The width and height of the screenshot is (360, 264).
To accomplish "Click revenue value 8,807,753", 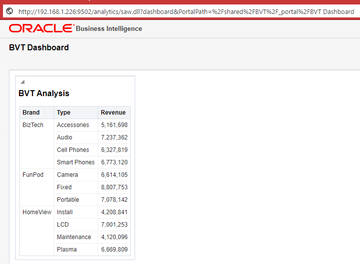I will pos(114,187).
